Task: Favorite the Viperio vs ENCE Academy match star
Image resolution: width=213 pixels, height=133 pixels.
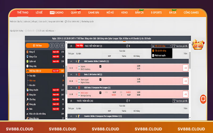Action: (x=76, y=68)
